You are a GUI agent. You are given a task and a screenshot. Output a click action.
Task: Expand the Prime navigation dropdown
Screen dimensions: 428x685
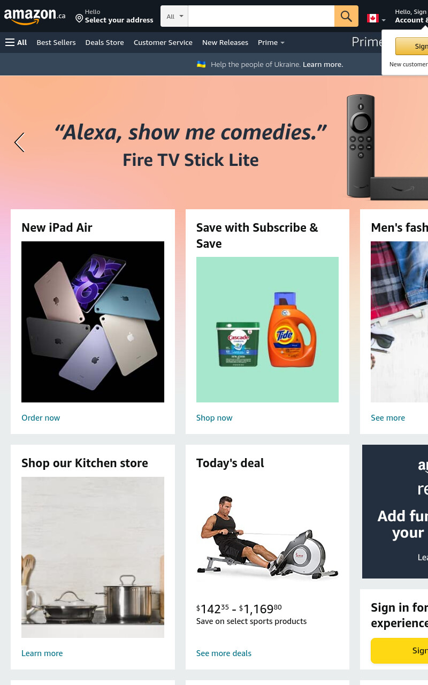point(271,42)
